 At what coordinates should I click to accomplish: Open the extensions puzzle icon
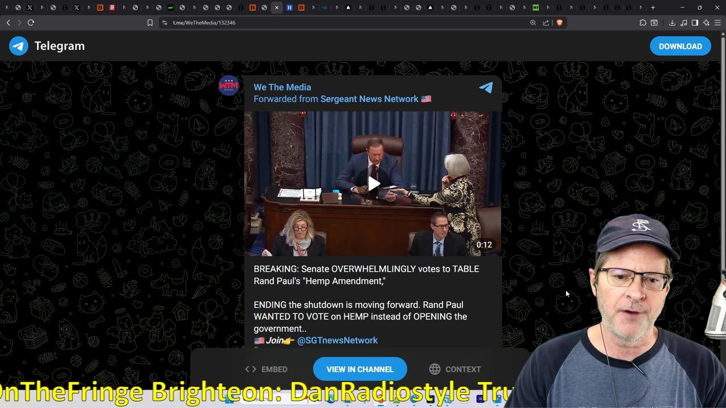pyautogui.click(x=643, y=23)
